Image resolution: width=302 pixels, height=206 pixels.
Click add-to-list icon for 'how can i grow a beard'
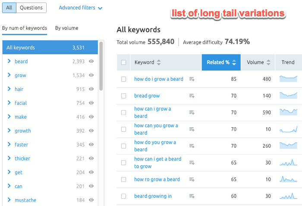click(x=192, y=113)
